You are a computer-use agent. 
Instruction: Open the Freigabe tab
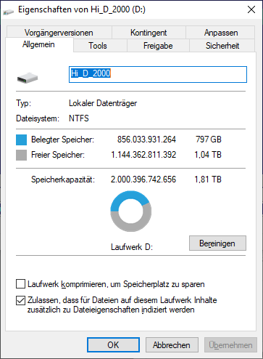click(158, 46)
